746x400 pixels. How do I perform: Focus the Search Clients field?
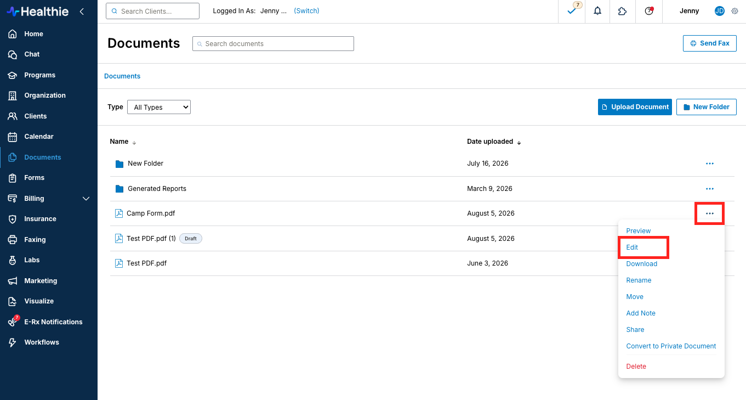(152, 11)
